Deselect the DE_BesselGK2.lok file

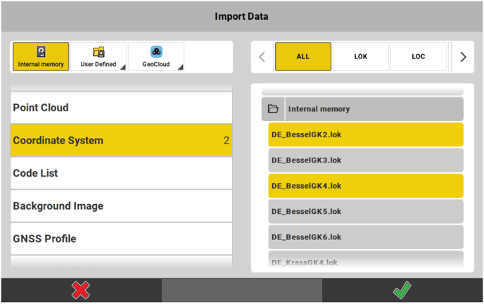point(365,134)
